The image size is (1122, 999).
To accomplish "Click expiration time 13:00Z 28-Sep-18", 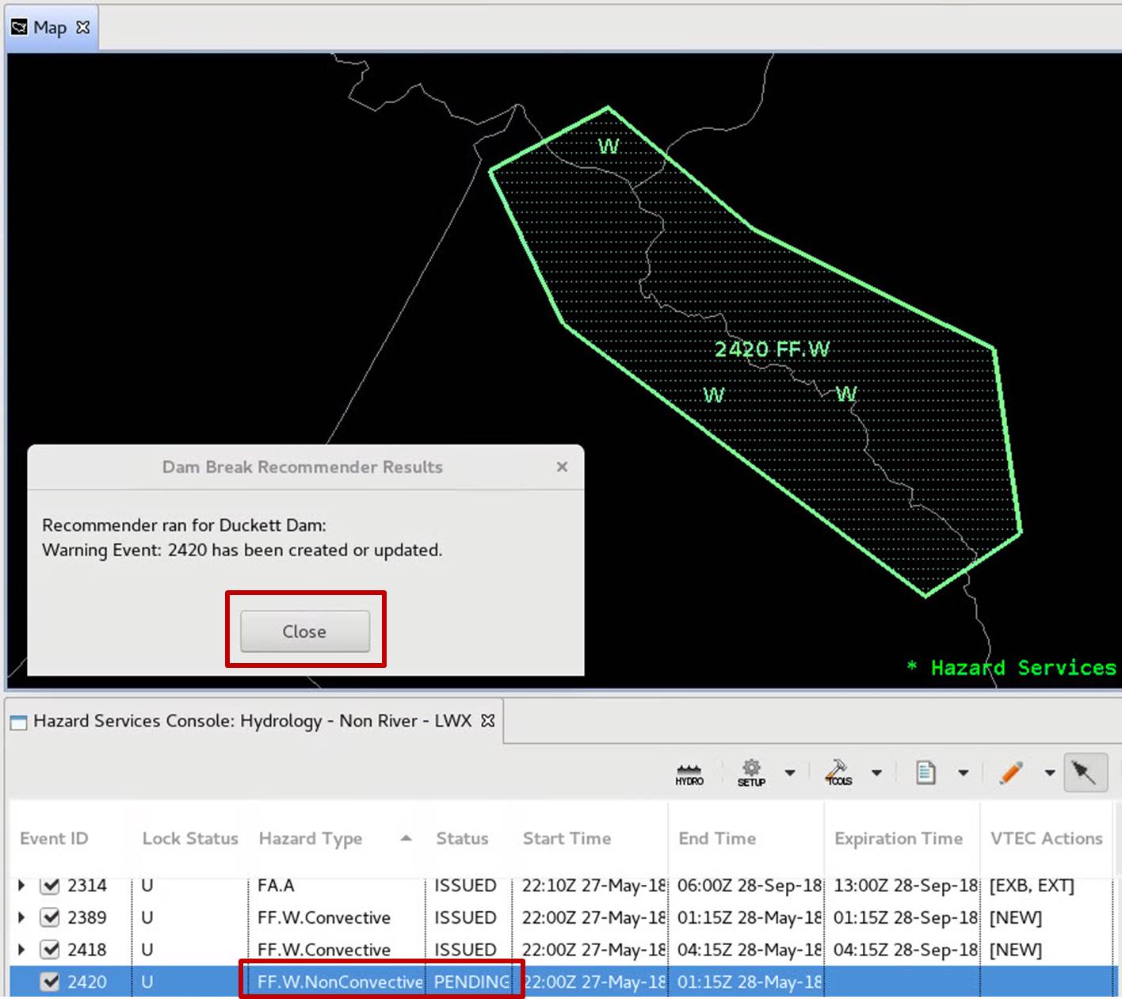I will (x=906, y=885).
